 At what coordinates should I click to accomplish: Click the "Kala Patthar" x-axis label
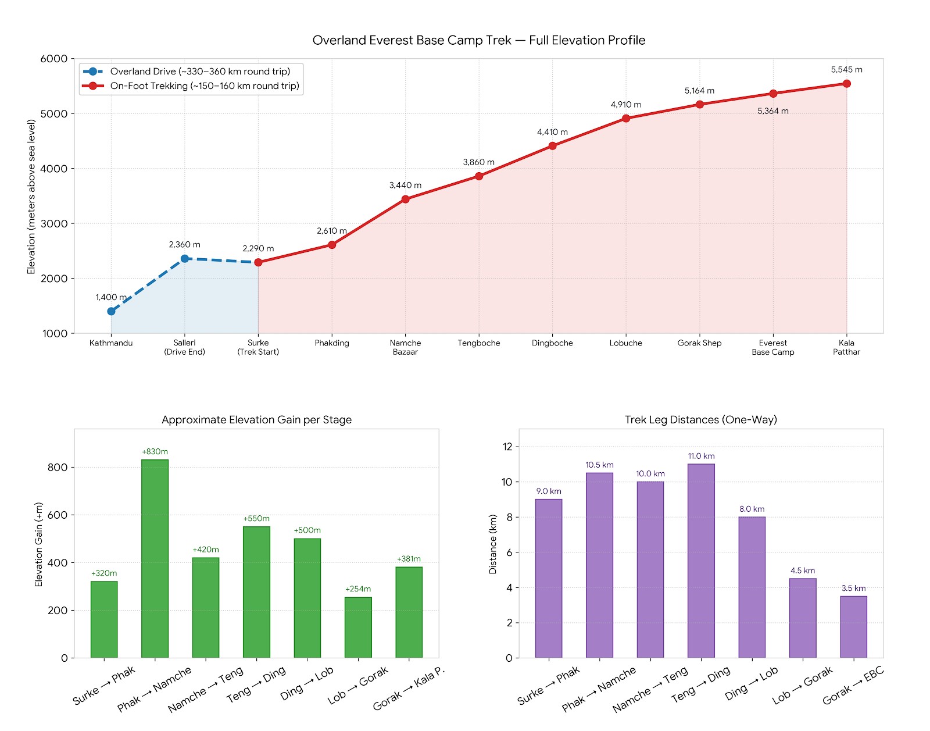[847, 347]
